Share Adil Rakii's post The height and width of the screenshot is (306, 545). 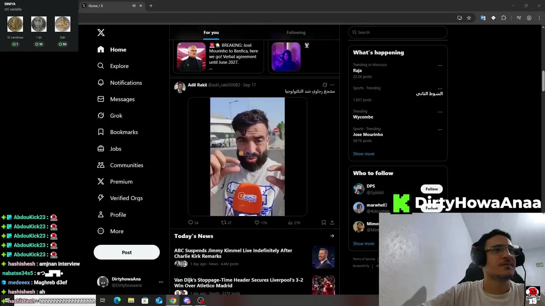click(x=332, y=222)
